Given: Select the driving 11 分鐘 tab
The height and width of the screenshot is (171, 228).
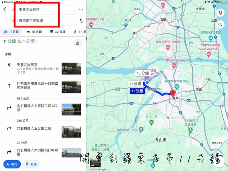Looking at the screenshot, I should (x=11, y=32).
